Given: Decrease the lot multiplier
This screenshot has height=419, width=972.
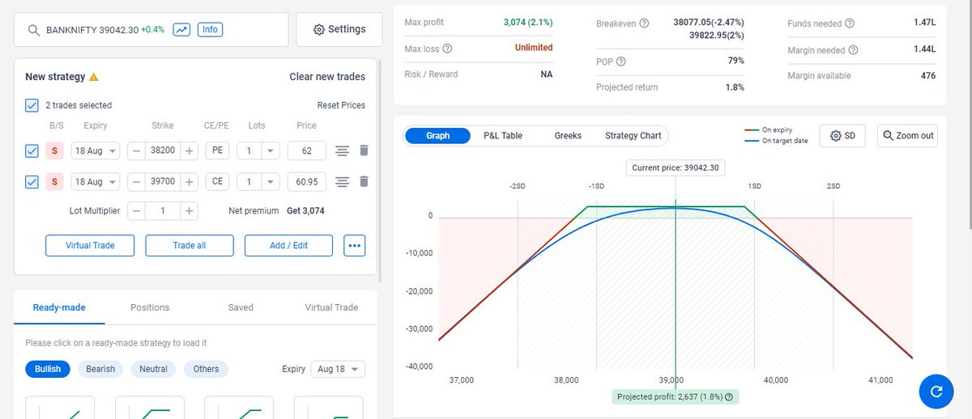Looking at the screenshot, I should (x=137, y=210).
